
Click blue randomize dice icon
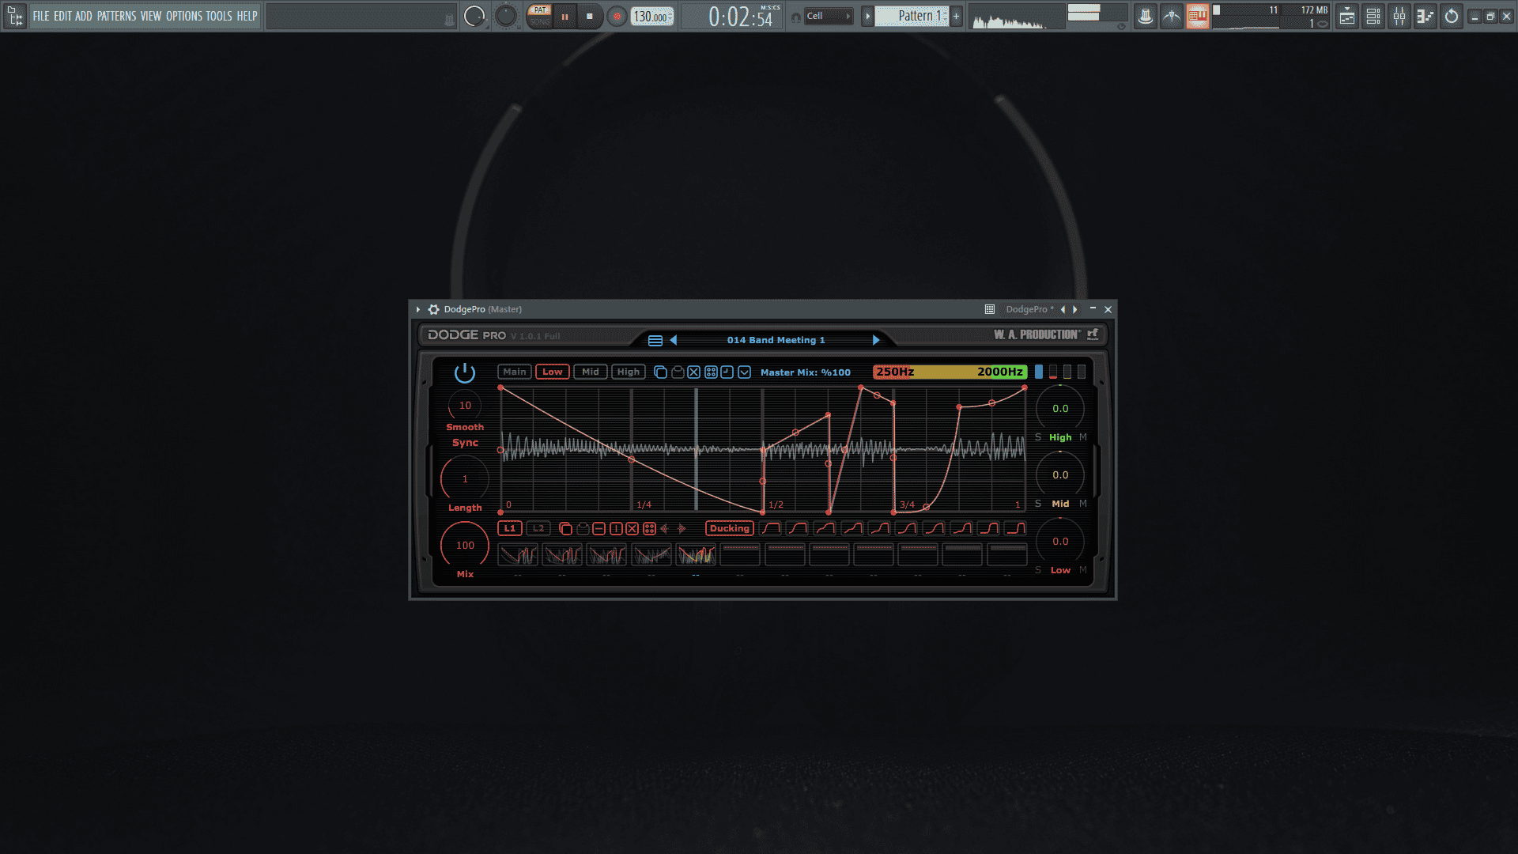[711, 372]
